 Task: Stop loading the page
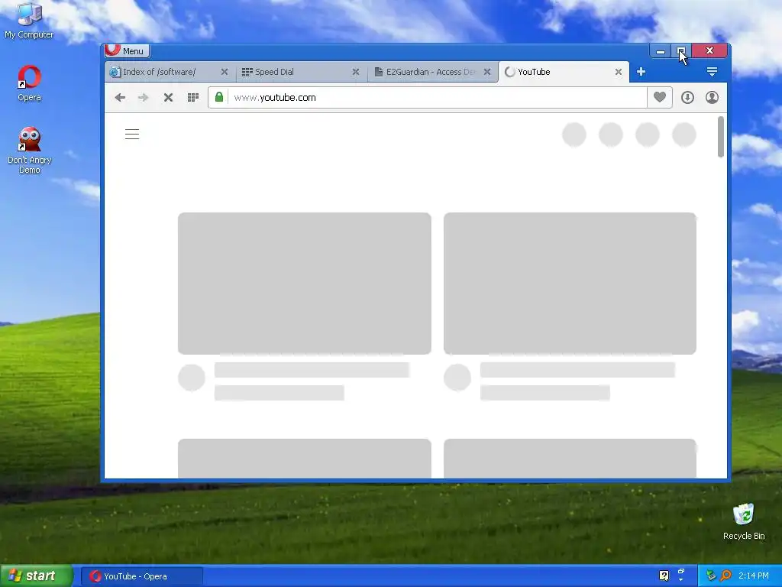coord(168,97)
